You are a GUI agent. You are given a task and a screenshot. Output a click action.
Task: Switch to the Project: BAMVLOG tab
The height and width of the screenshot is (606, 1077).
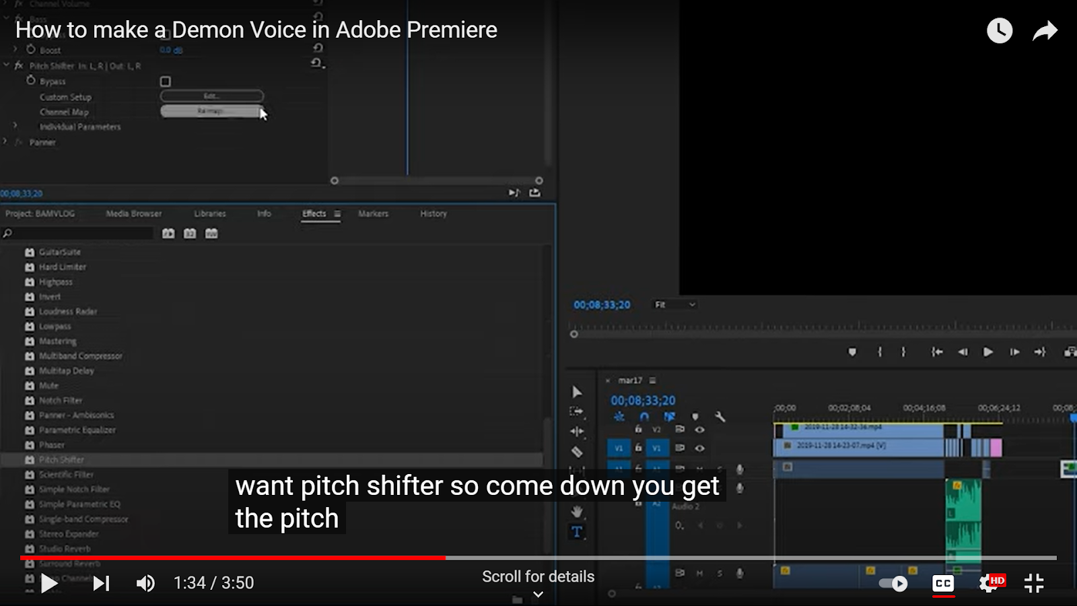pyautogui.click(x=40, y=213)
